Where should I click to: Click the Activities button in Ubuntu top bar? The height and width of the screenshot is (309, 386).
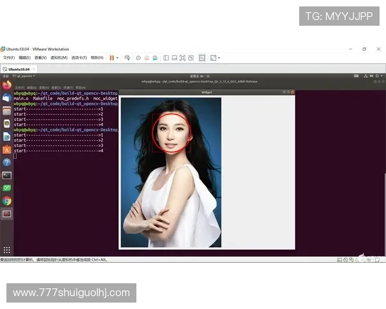(5, 76)
